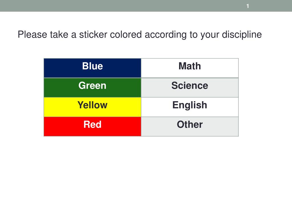Click the slide number 1 in header
Image resolution: width=292 pixels, height=219 pixels.
pos(248,6)
